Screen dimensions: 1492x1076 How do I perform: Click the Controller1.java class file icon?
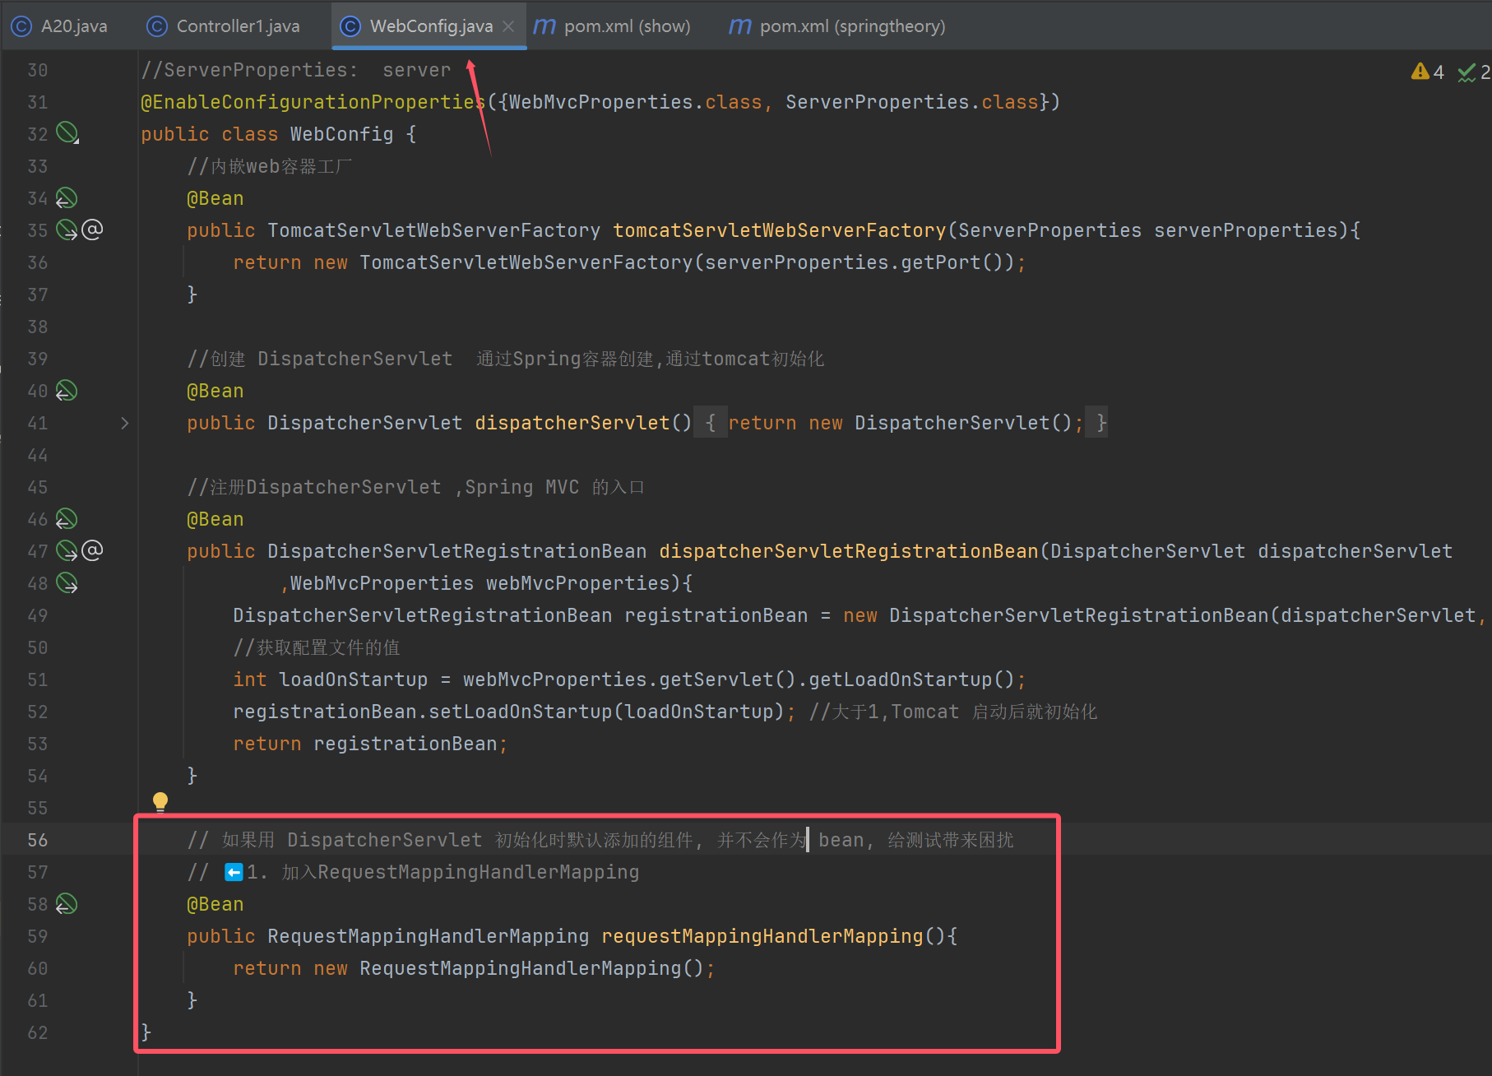[x=156, y=26]
